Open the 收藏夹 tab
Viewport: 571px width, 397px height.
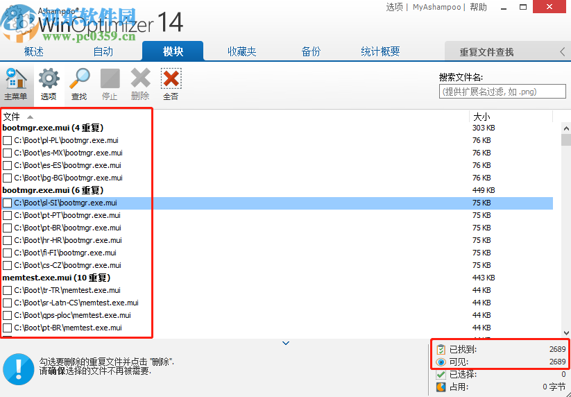(242, 52)
